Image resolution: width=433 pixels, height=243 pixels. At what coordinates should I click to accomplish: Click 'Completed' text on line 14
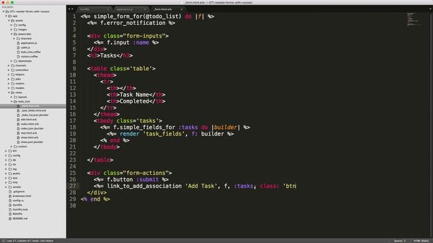[135, 101]
